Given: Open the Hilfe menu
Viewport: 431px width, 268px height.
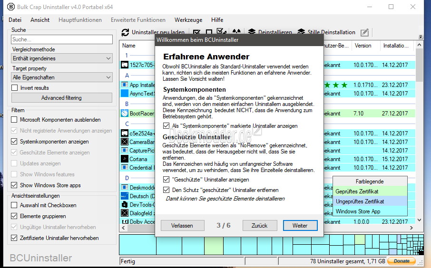Looking at the screenshot, I should pyautogui.click(x=217, y=20).
